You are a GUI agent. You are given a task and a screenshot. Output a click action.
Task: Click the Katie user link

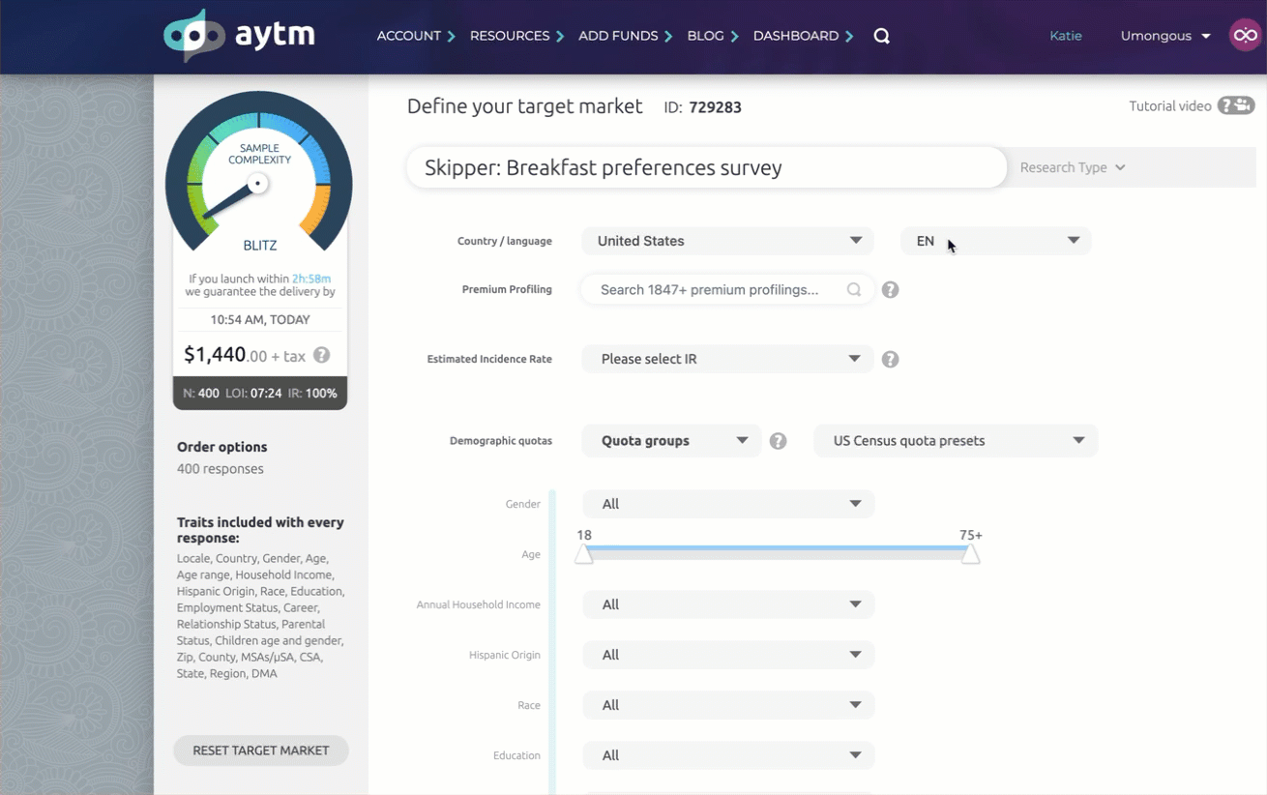click(1066, 36)
